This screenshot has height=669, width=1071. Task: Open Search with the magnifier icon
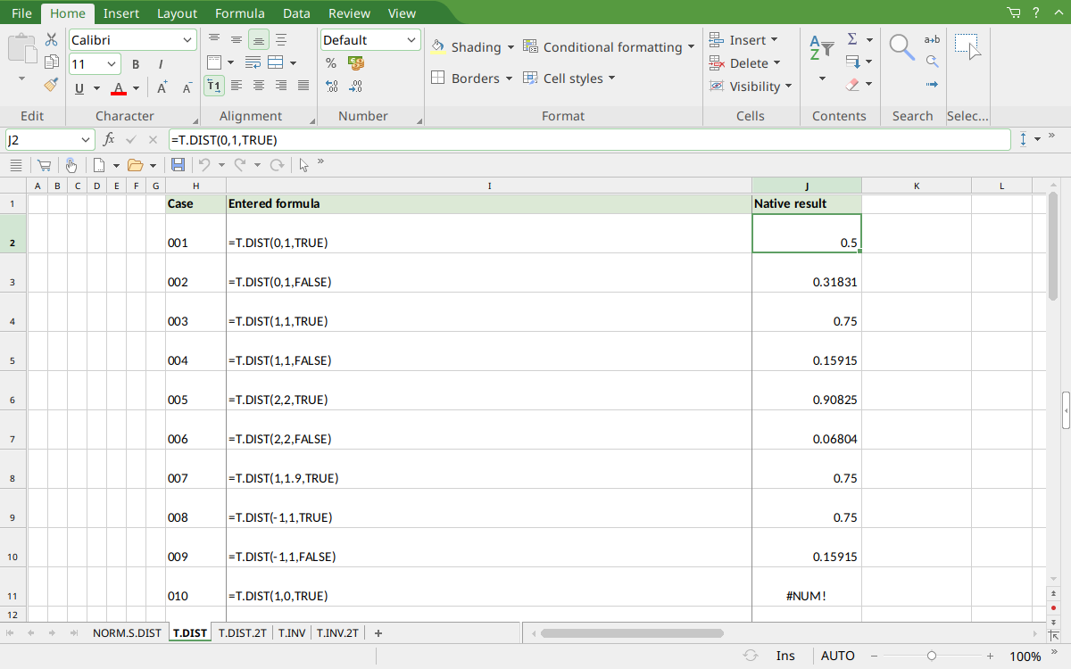click(901, 48)
